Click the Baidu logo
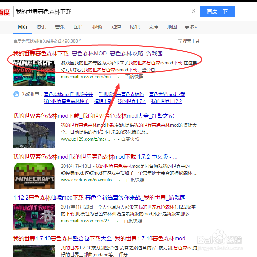Image resolution: width=257 pixels, height=257 pixels. 5,12
